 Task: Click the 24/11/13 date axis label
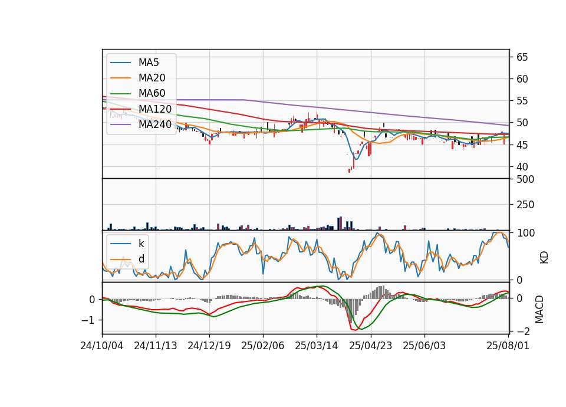coord(156,346)
